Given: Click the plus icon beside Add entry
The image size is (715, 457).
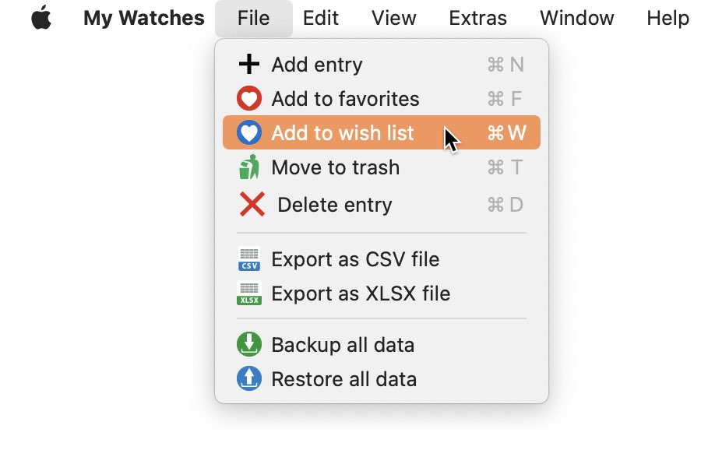Looking at the screenshot, I should point(249,65).
